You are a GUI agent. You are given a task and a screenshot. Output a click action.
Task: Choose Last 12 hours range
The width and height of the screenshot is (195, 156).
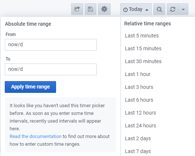click(x=140, y=113)
